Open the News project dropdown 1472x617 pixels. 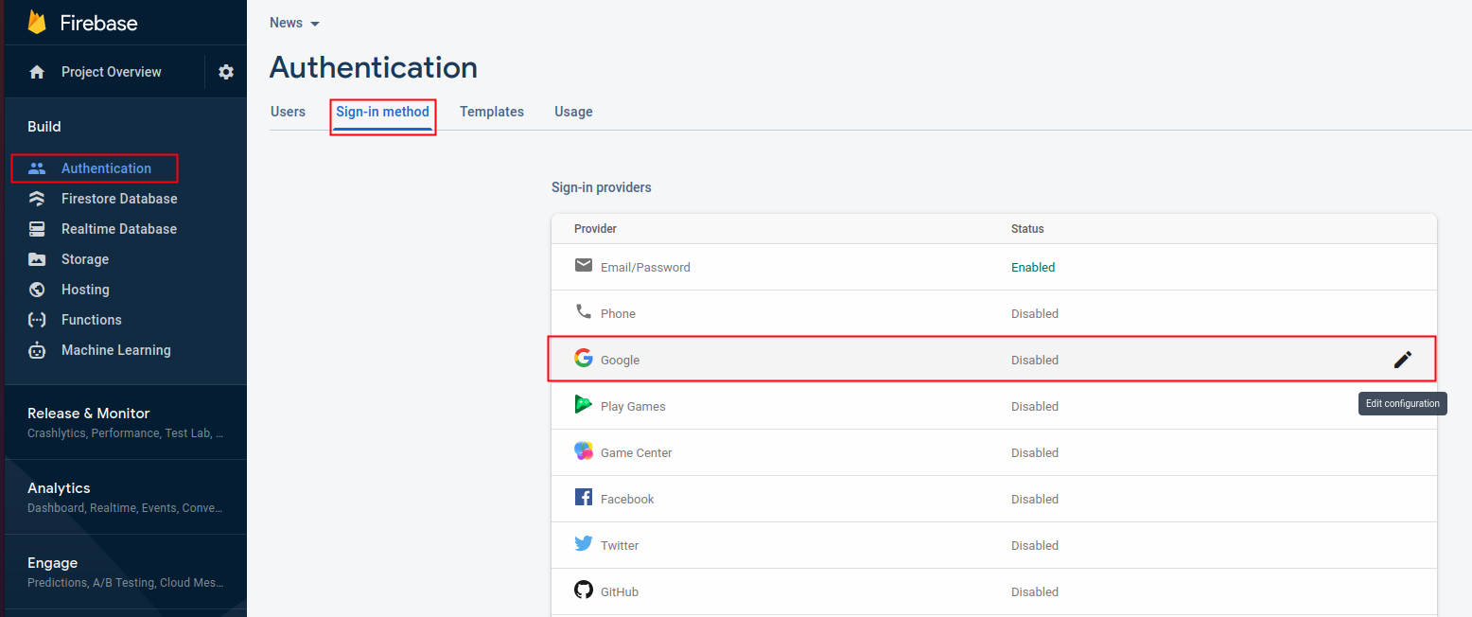point(295,23)
